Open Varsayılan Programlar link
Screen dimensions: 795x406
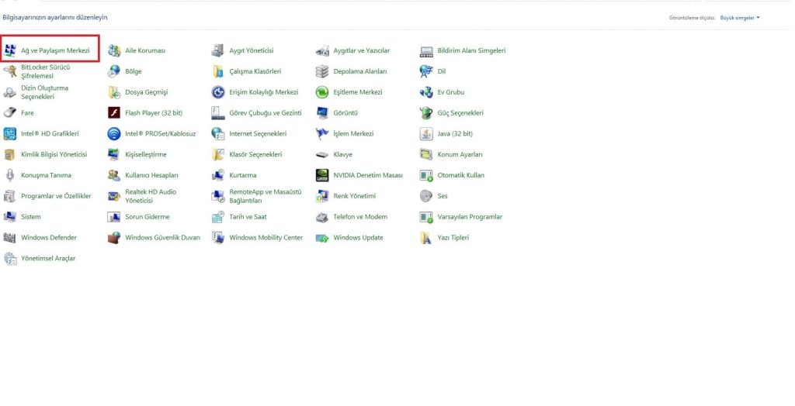(x=470, y=217)
